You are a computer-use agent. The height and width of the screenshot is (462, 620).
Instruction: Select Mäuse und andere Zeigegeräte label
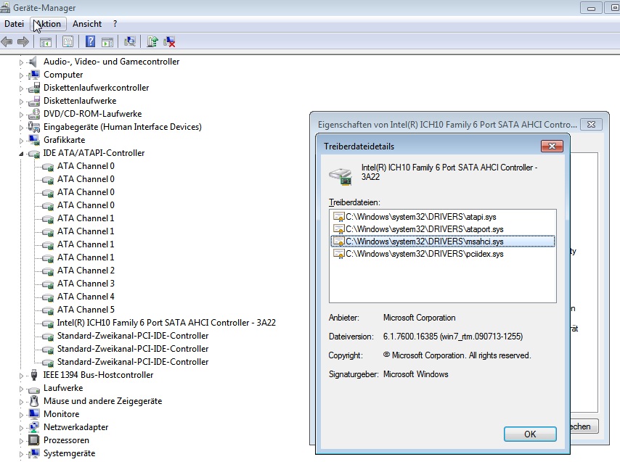103,401
